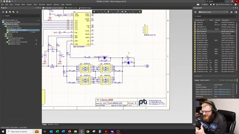Click the Windows taskbar search box
239x134 pixels.
click(x=24, y=131)
